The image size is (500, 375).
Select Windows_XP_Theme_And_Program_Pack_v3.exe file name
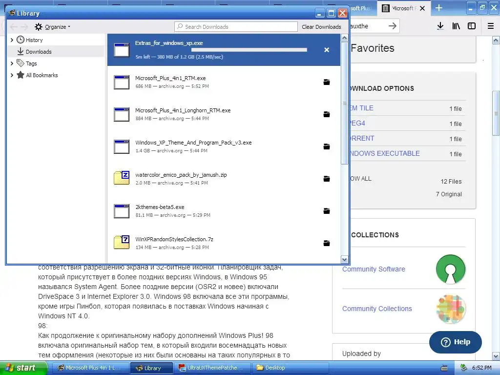tap(193, 143)
